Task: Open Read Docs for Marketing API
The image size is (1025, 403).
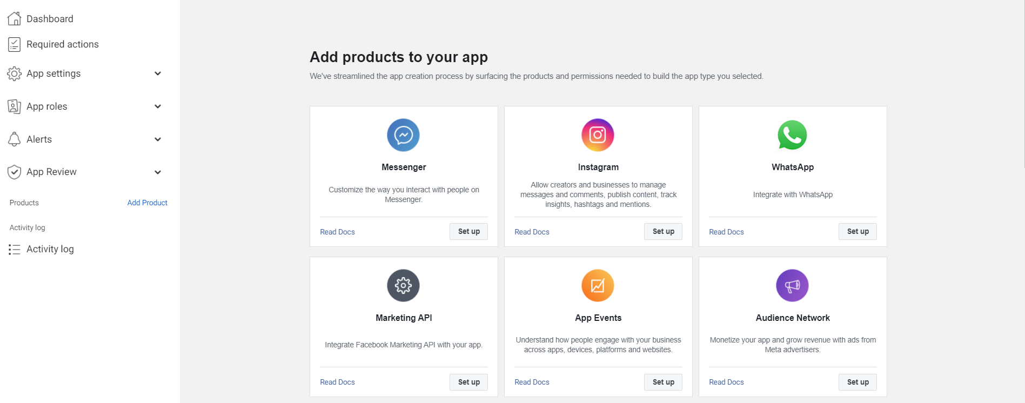Action: click(x=338, y=382)
